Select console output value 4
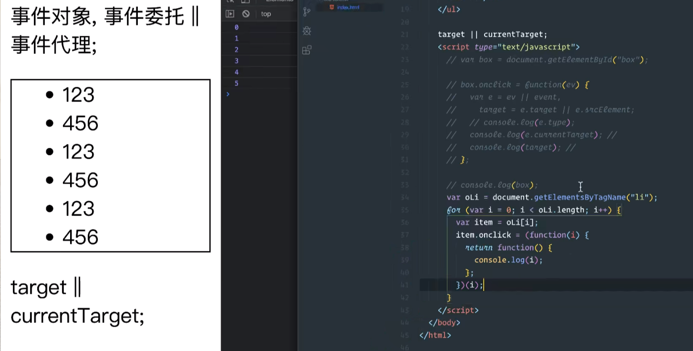Viewport: 693px width, 351px height. 237,72
